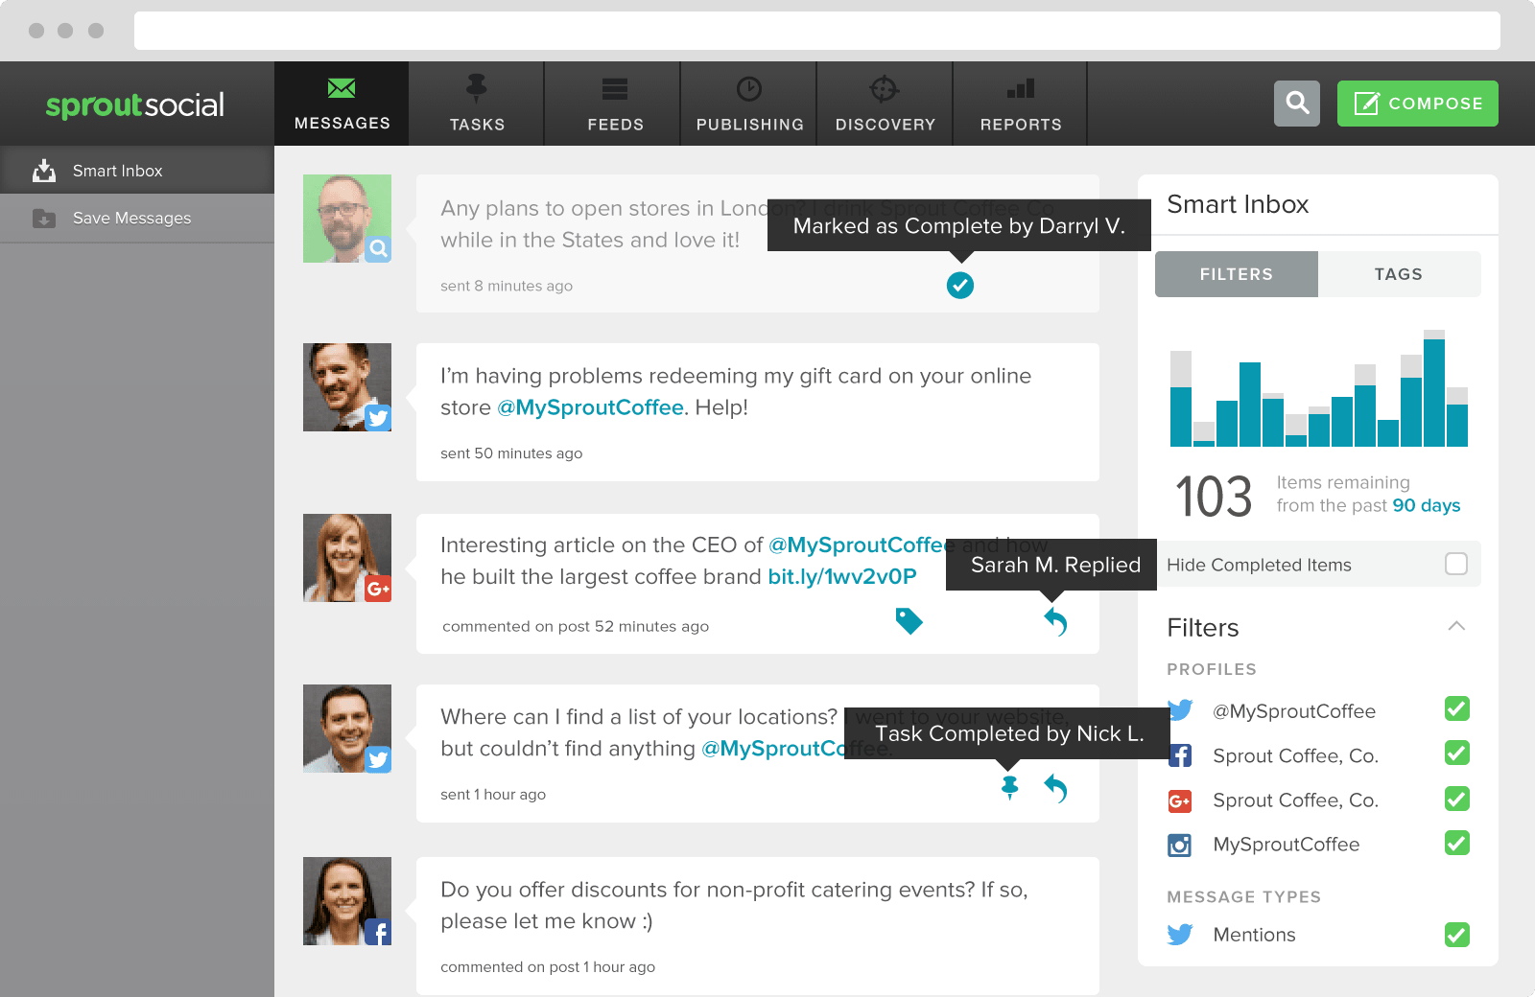The height and width of the screenshot is (997, 1535).
Task: Open the Discovery section
Action: click(884, 103)
